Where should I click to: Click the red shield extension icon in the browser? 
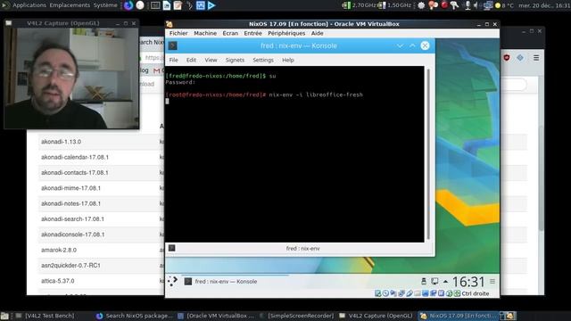[507, 57]
